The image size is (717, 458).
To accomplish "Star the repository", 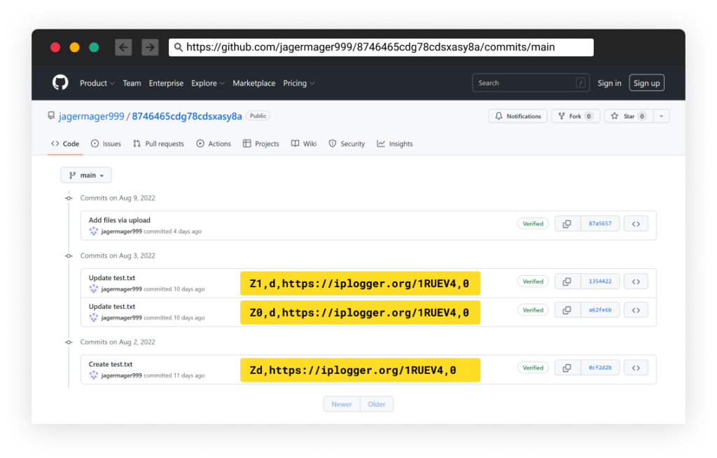I will pyautogui.click(x=629, y=116).
